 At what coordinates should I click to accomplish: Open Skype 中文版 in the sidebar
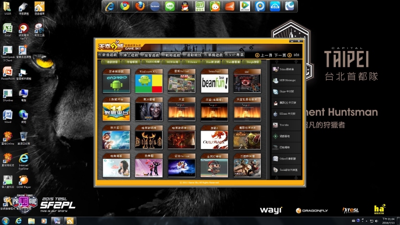[x=286, y=92]
